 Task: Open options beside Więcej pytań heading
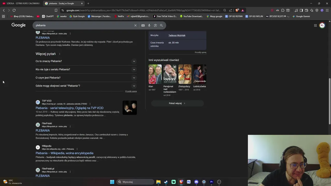(59, 54)
